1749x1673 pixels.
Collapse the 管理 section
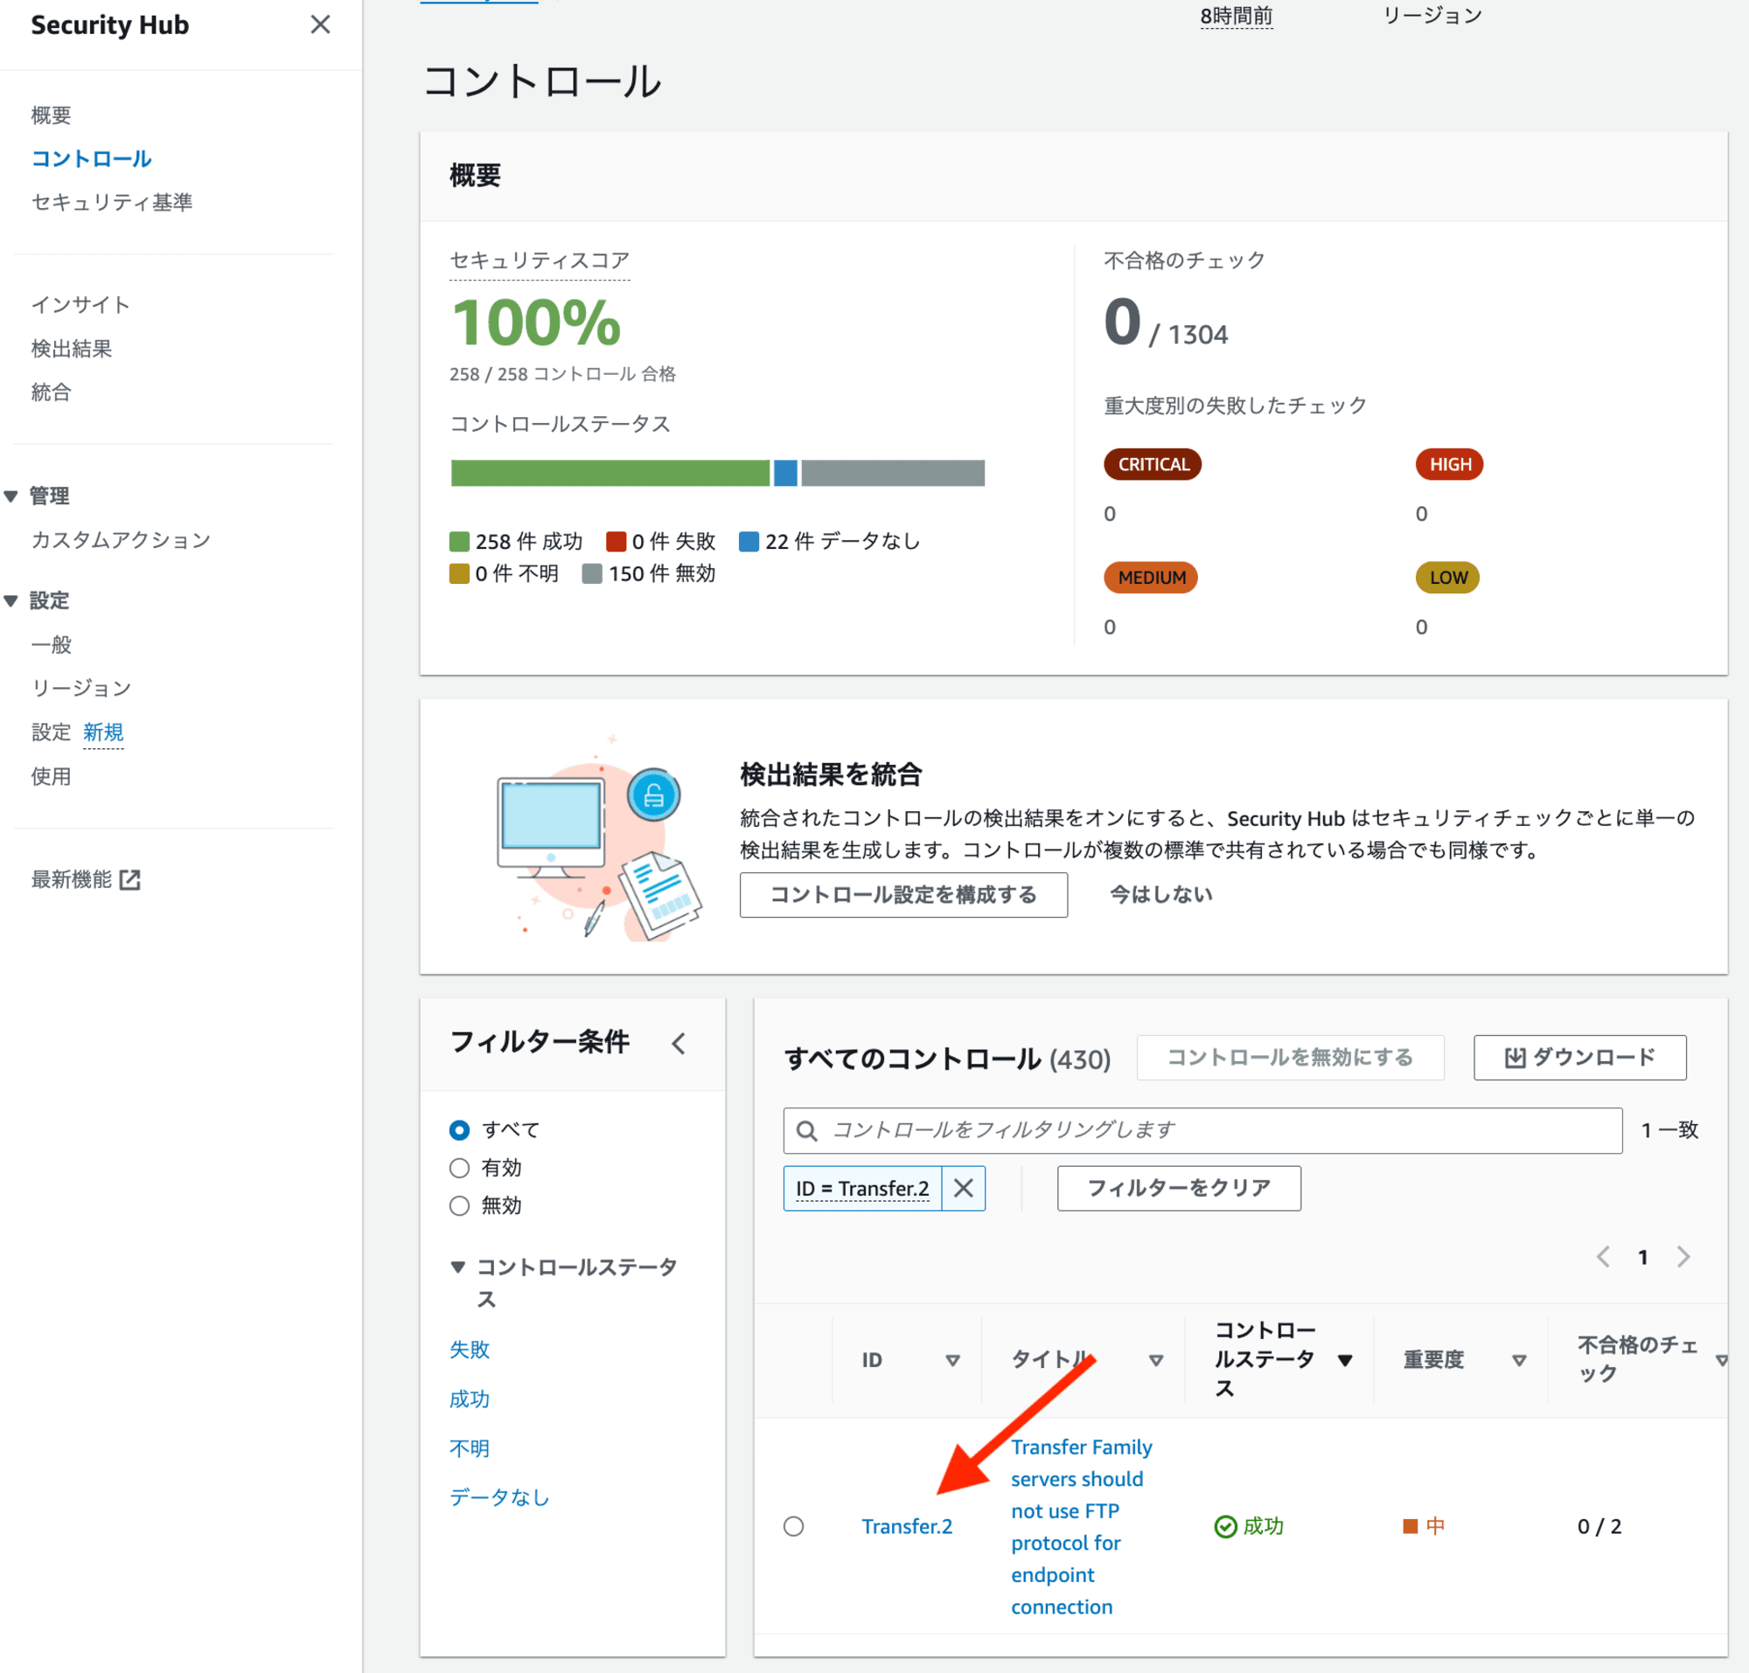tap(10, 496)
